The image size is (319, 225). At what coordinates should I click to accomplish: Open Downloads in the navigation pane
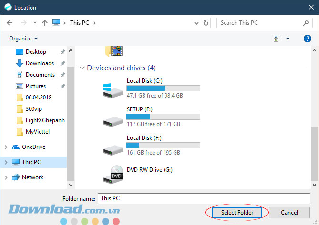[39, 63]
